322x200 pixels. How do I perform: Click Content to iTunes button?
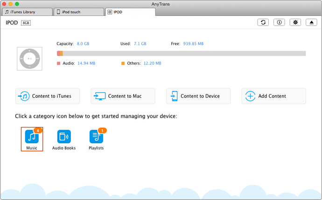[x=48, y=96]
